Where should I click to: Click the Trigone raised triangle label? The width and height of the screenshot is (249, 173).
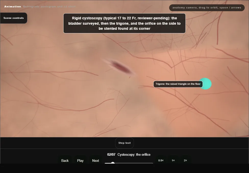click(x=178, y=84)
